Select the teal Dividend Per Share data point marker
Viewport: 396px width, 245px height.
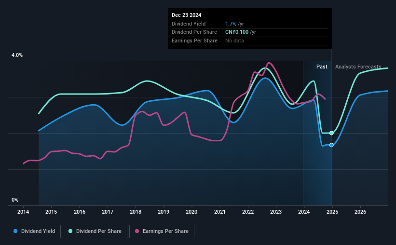[x=331, y=133]
